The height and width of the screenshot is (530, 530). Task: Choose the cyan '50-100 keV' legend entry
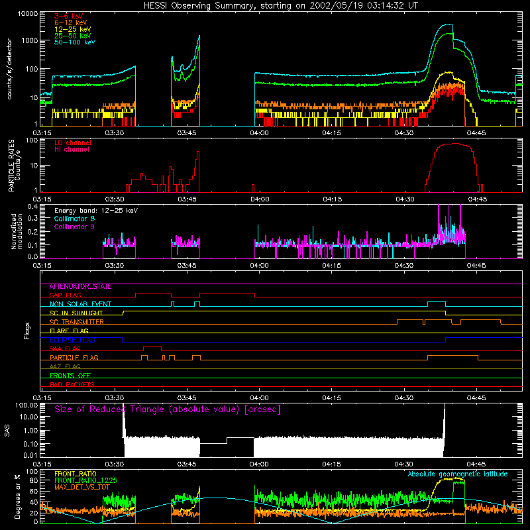[75, 42]
